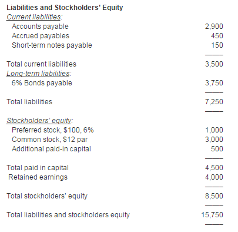Image resolution: width=238 pixels, height=232 pixels.
Task: Click the Accrued payables label
Action: pyautogui.click(x=41, y=36)
